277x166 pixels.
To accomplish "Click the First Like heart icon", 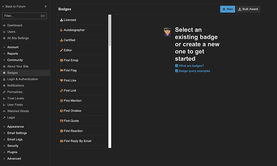I will point(61,81).
